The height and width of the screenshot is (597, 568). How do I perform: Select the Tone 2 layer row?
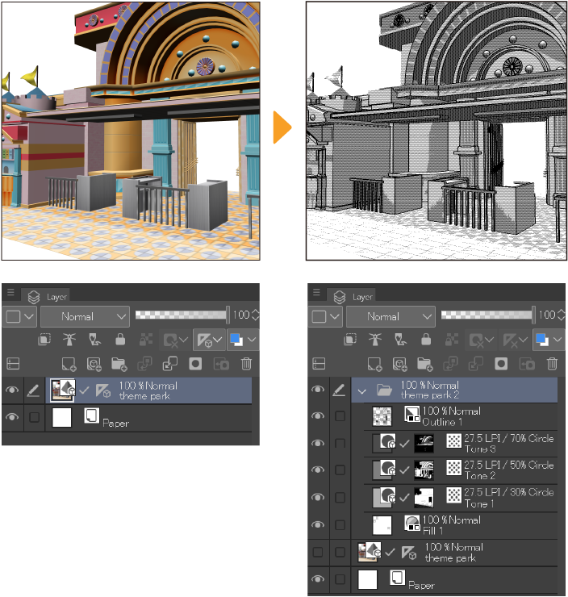coord(460,470)
